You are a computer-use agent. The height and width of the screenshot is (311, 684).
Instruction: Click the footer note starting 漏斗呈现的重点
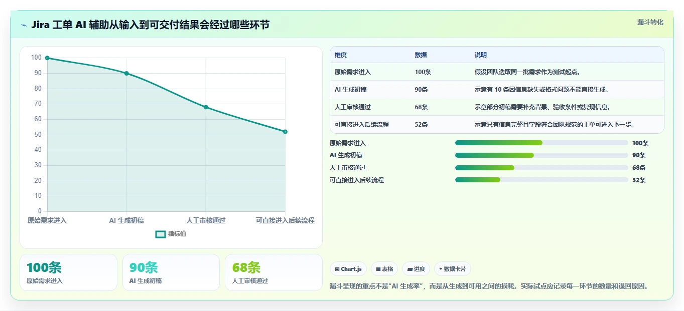(x=489, y=286)
